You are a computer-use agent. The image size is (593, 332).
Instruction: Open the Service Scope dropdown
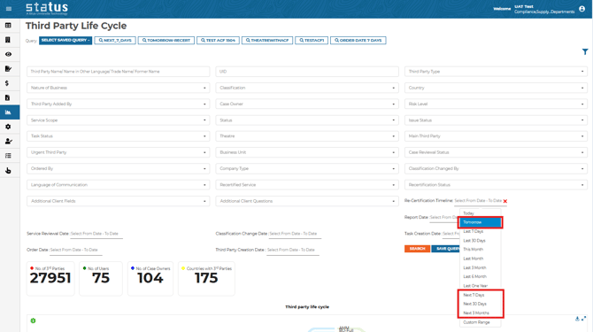pos(118,120)
